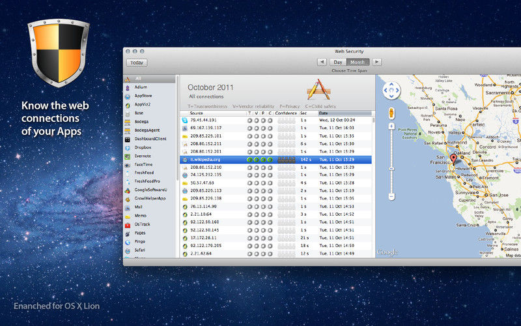521x326 pixels.
Task: Select the 208.80.152.211 connection row
Action: click(x=275, y=144)
